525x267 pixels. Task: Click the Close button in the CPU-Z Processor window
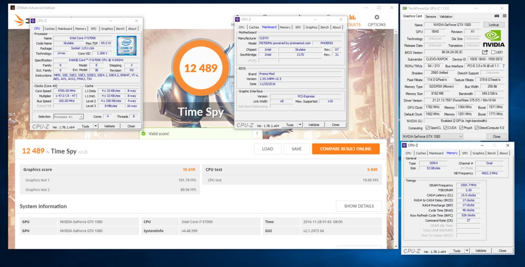(131, 126)
